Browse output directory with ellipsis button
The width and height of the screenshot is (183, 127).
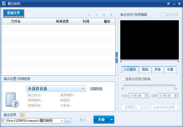tap(68, 121)
